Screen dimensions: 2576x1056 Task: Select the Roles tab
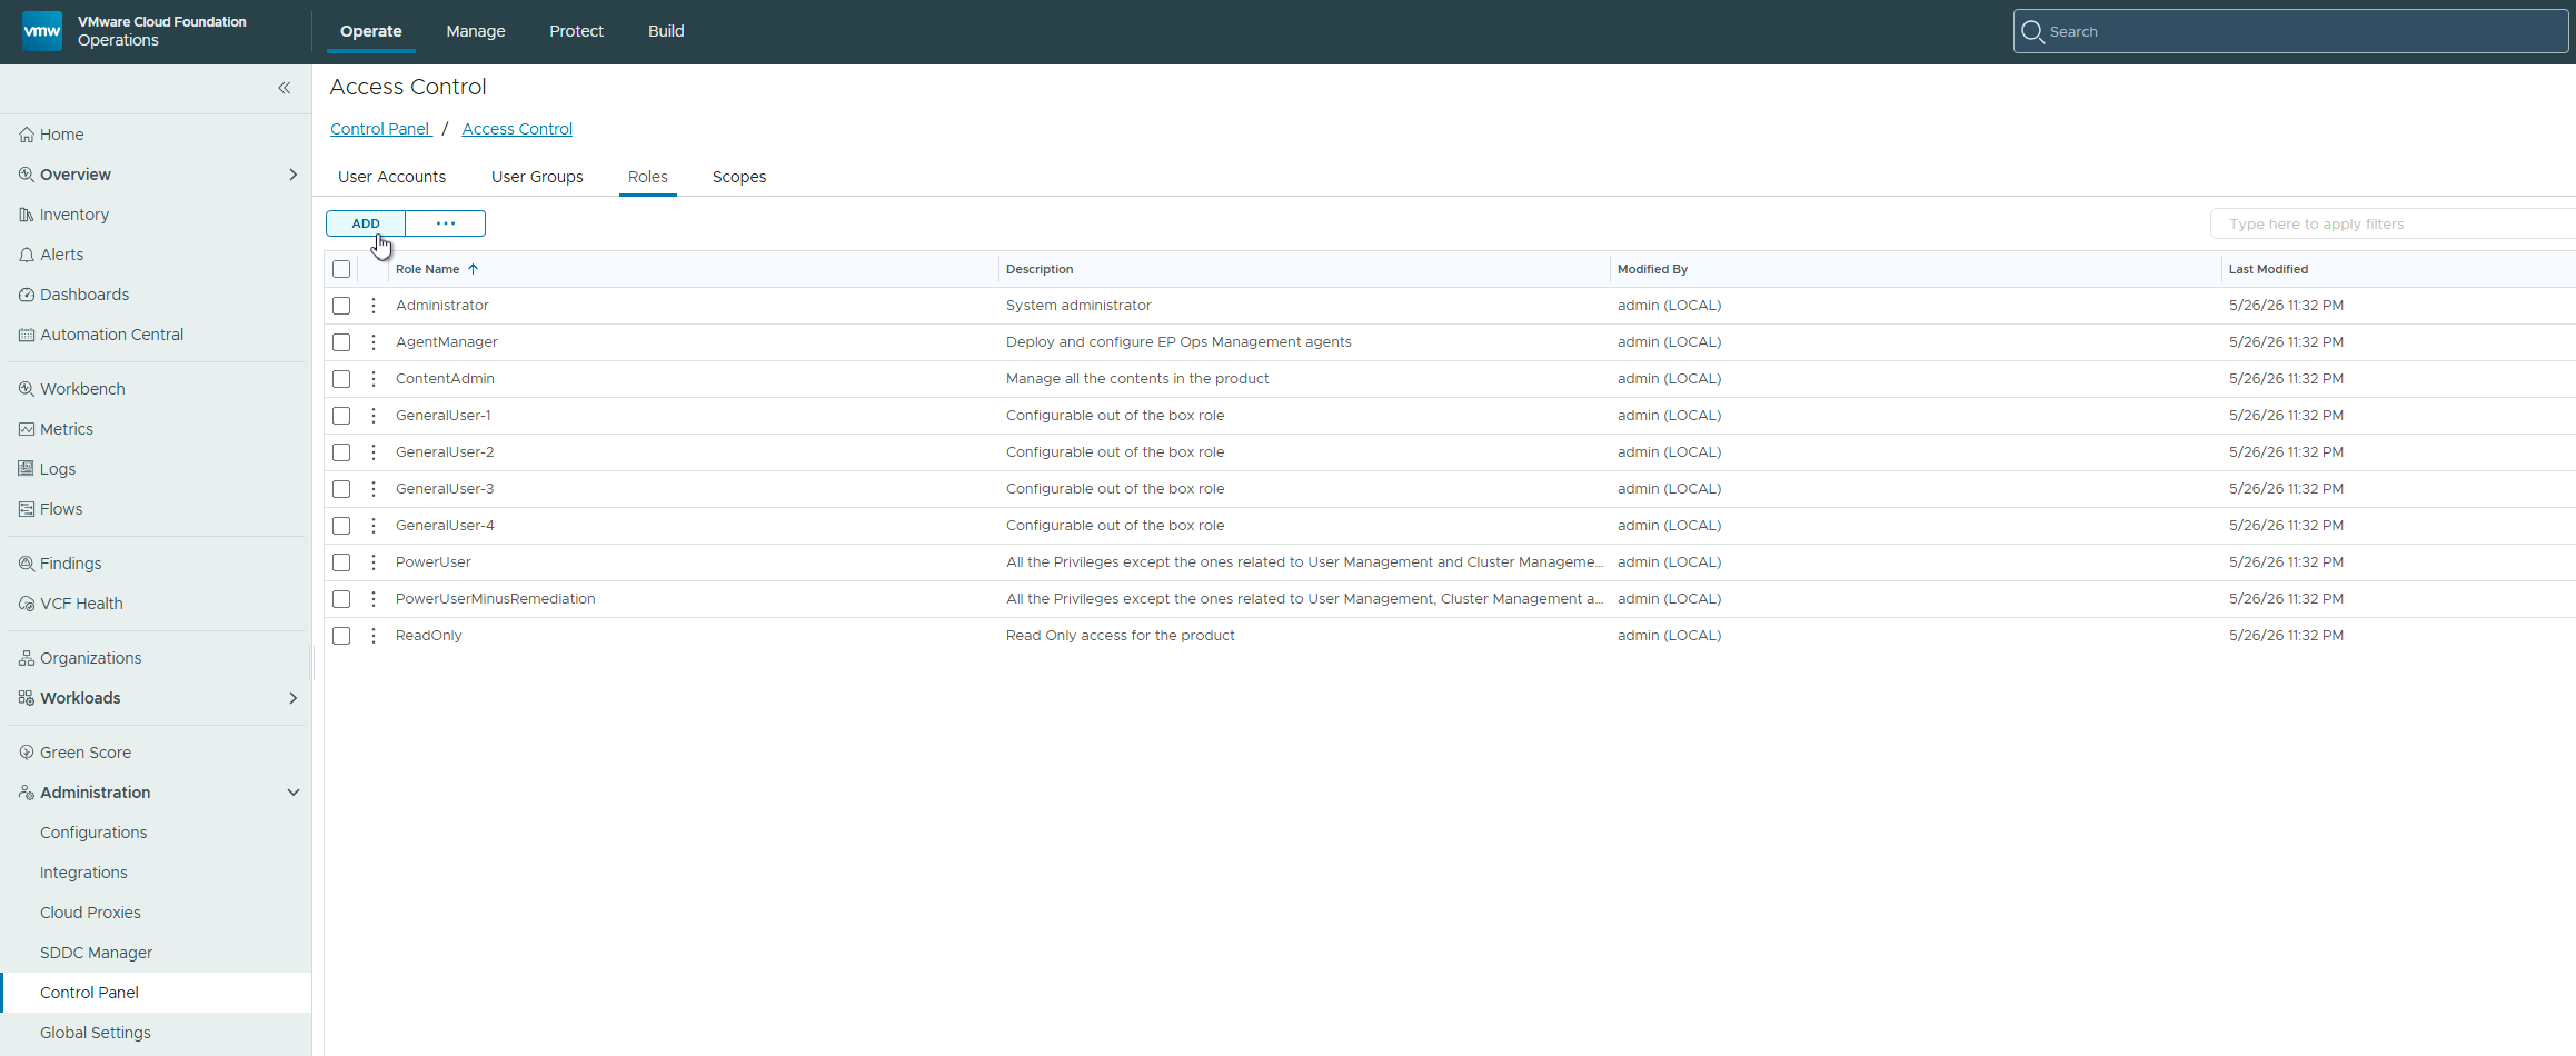(648, 176)
